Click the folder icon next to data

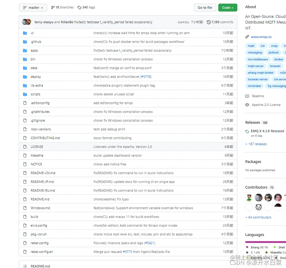point(25,68)
